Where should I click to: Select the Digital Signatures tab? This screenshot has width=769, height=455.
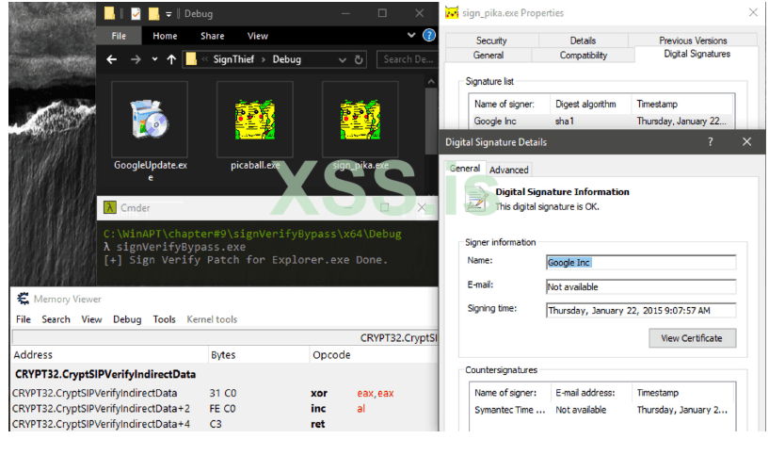697,54
